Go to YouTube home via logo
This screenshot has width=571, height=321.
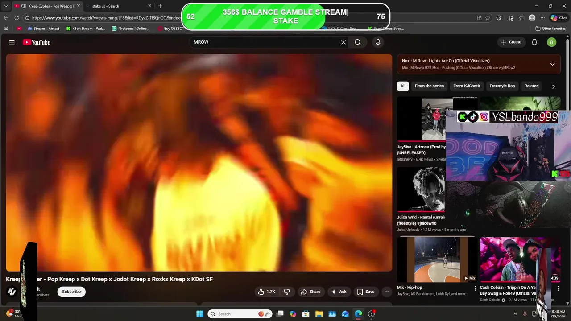click(37, 42)
